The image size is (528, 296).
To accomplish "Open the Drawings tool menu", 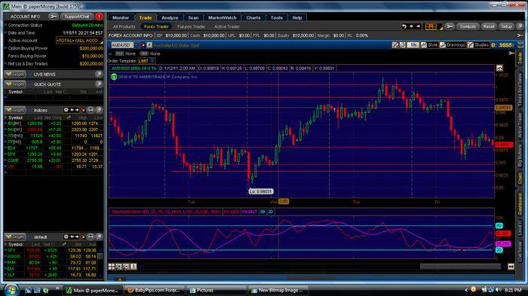I will tap(453, 44).
